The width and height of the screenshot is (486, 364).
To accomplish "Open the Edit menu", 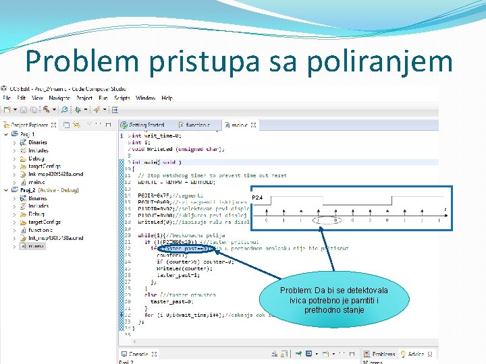I will (x=21, y=98).
